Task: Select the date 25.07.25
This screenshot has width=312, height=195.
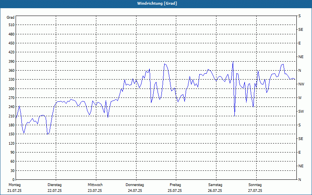Action: tap(175, 191)
